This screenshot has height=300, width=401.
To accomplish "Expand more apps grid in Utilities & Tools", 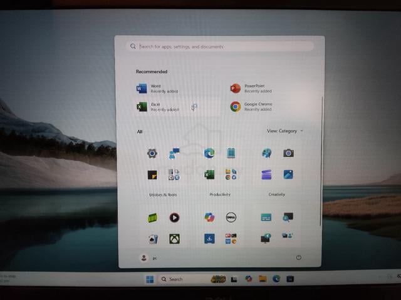I will (x=174, y=175).
